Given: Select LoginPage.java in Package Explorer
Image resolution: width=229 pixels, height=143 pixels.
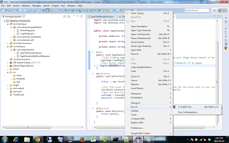Looking at the screenshot, I should 27,34.
